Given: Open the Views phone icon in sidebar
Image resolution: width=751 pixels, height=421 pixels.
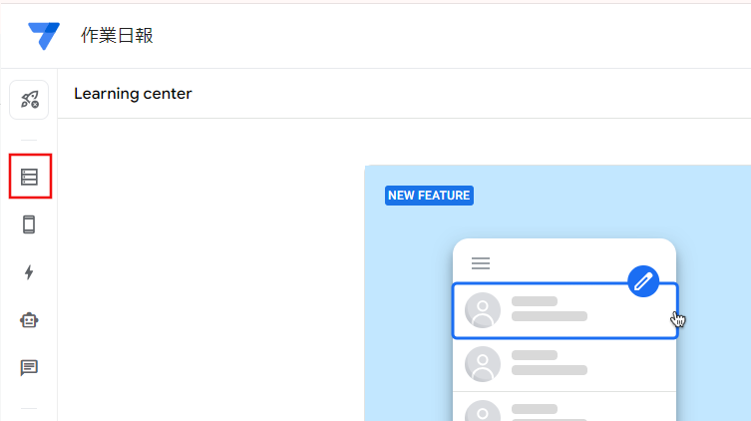Looking at the screenshot, I should (29, 224).
